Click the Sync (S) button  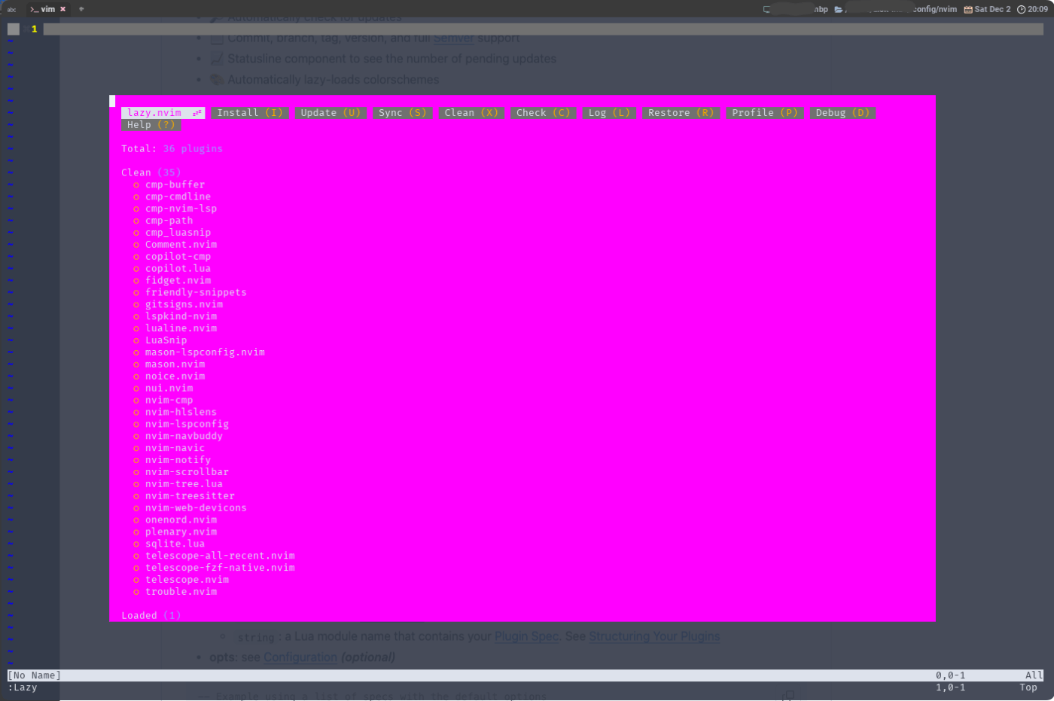click(402, 113)
